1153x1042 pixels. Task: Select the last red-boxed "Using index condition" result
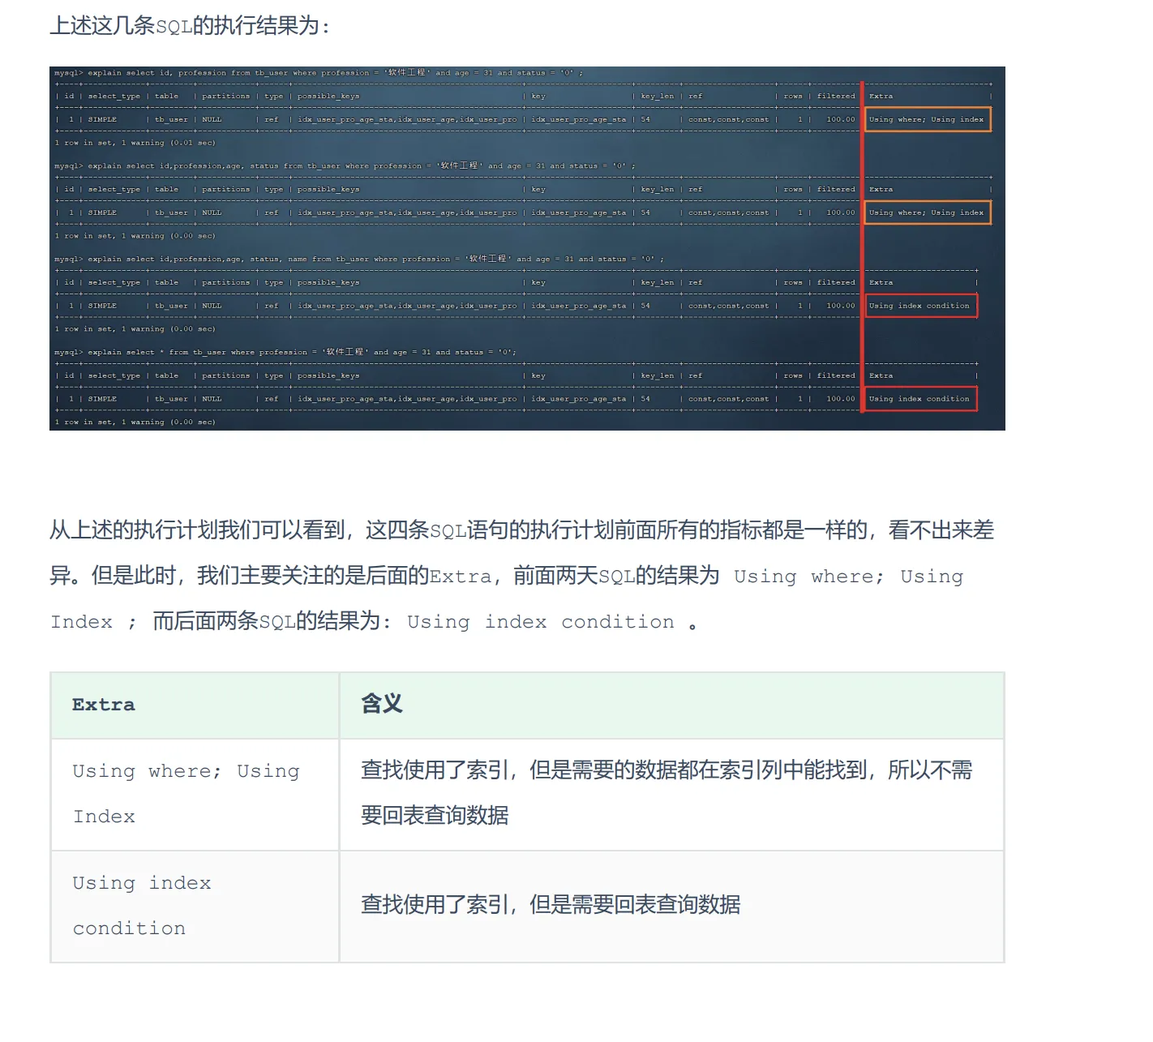(x=919, y=399)
